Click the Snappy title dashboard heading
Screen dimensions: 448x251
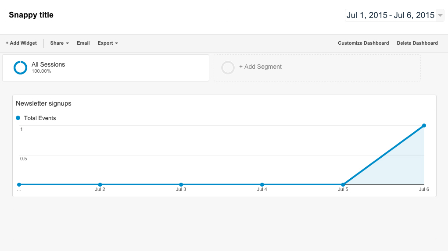pyautogui.click(x=31, y=15)
